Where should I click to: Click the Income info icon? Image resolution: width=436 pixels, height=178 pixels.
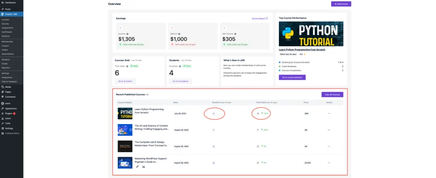tap(127, 34)
